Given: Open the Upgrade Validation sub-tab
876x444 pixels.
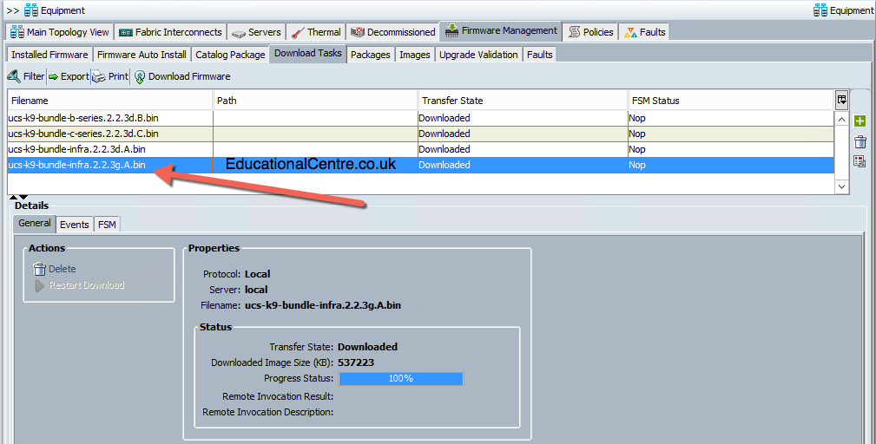Looking at the screenshot, I should tap(478, 54).
